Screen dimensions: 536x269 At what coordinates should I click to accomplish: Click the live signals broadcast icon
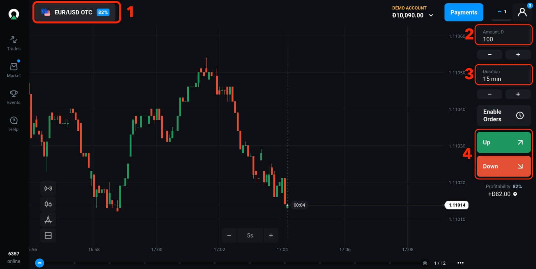[x=48, y=188]
